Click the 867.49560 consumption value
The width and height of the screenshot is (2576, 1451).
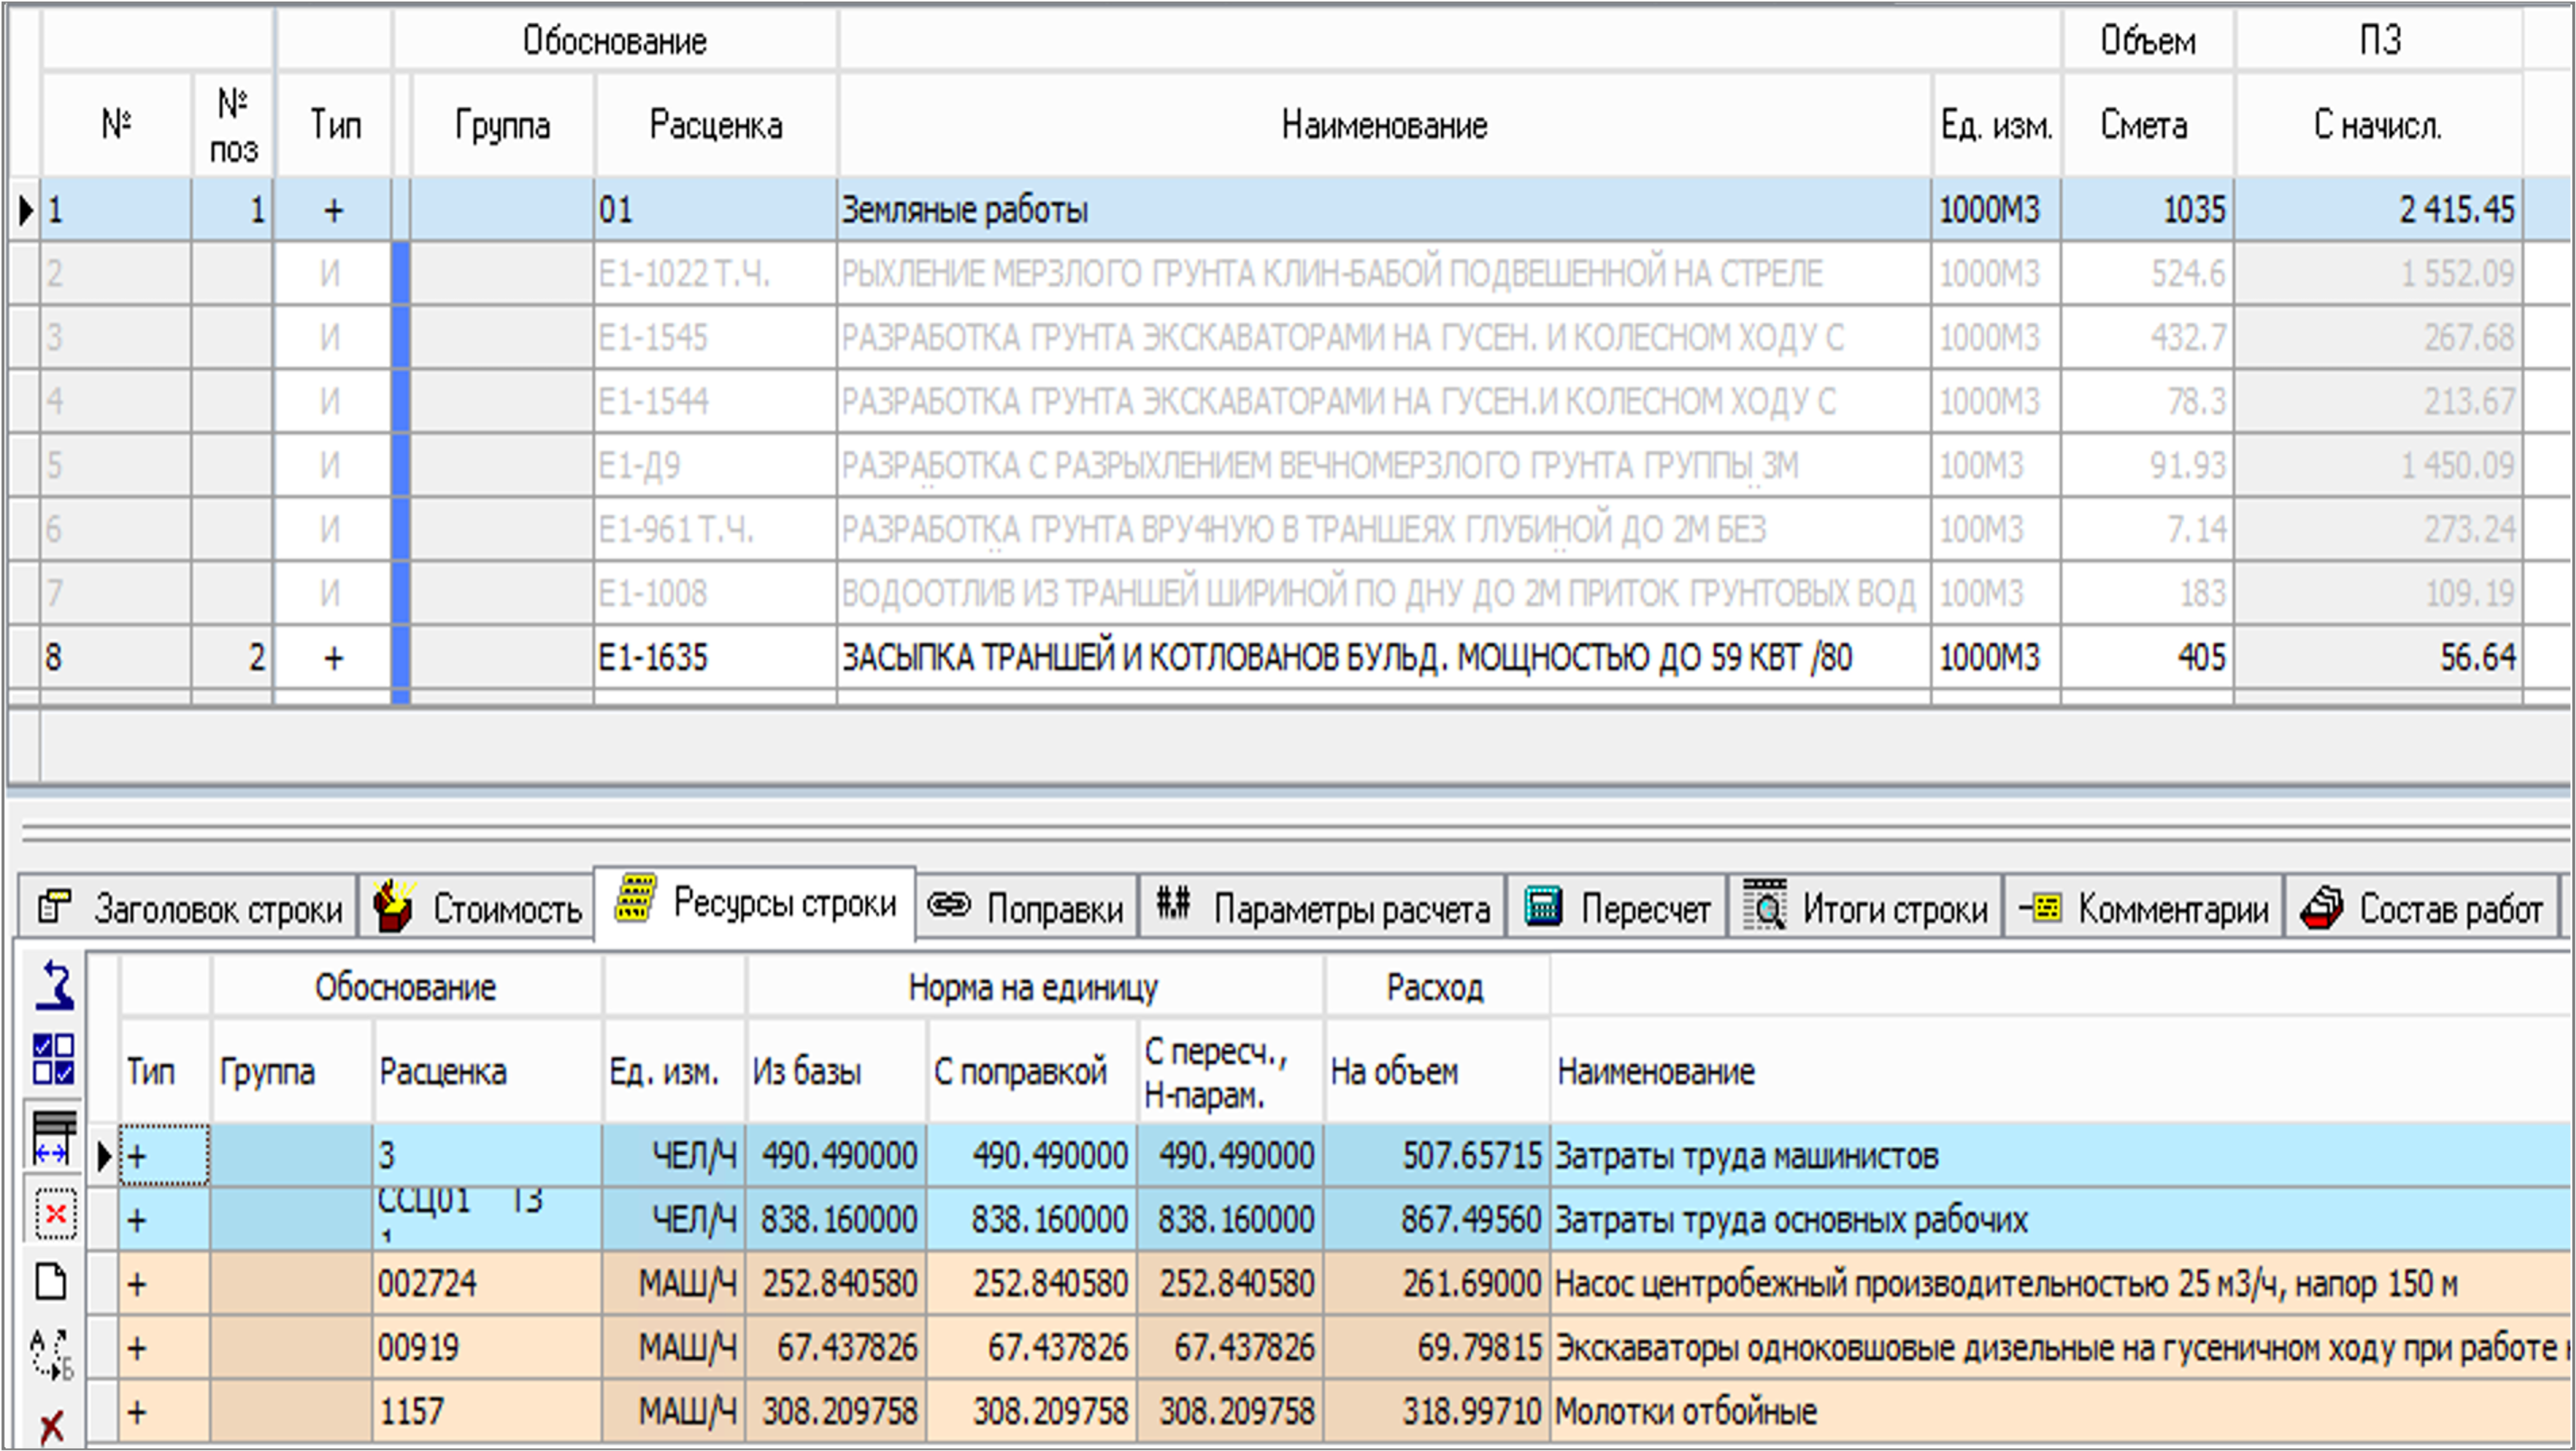click(x=1471, y=1220)
